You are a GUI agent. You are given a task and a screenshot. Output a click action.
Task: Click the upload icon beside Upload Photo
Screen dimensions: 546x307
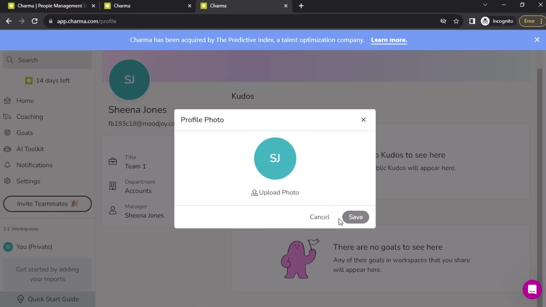pyautogui.click(x=254, y=192)
